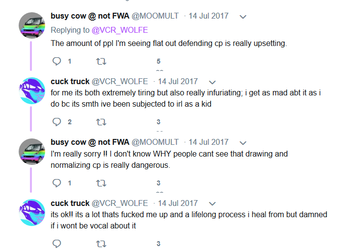
Task: Click the like count 5 on first tweet
Action: coord(159,61)
